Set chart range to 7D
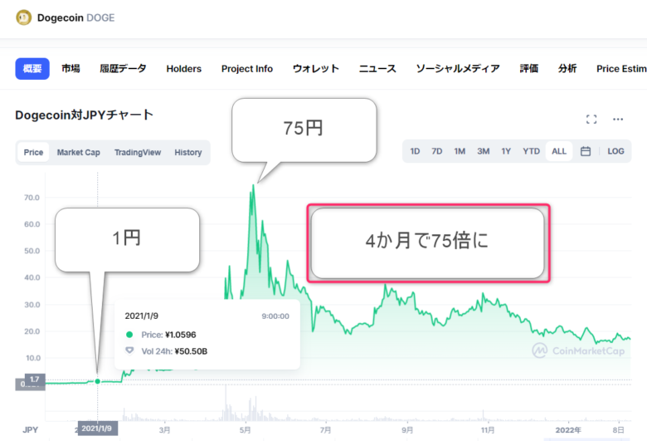Screen dimensions: 647x441 point(436,151)
